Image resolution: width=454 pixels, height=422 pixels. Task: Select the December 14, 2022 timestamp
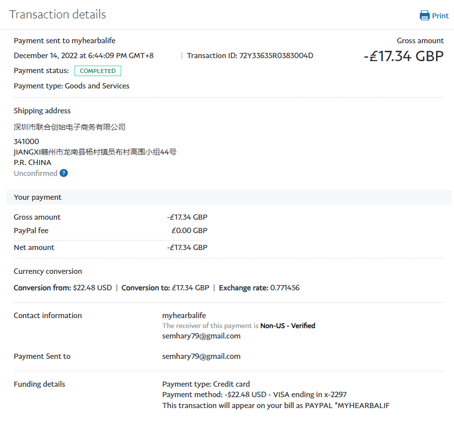click(x=83, y=56)
